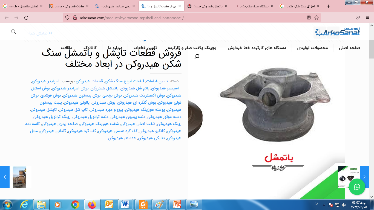Reload the current page
Viewport: 374px width, 210px height.
coord(26,18)
